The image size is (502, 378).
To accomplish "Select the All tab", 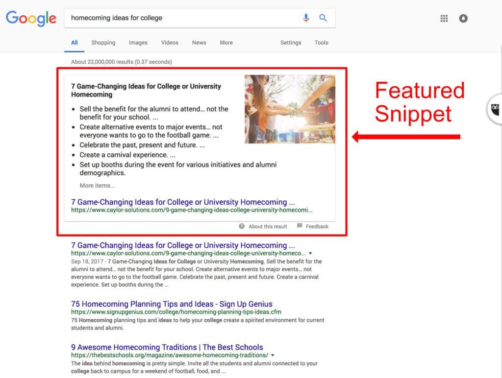I will (x=75, y=43).
